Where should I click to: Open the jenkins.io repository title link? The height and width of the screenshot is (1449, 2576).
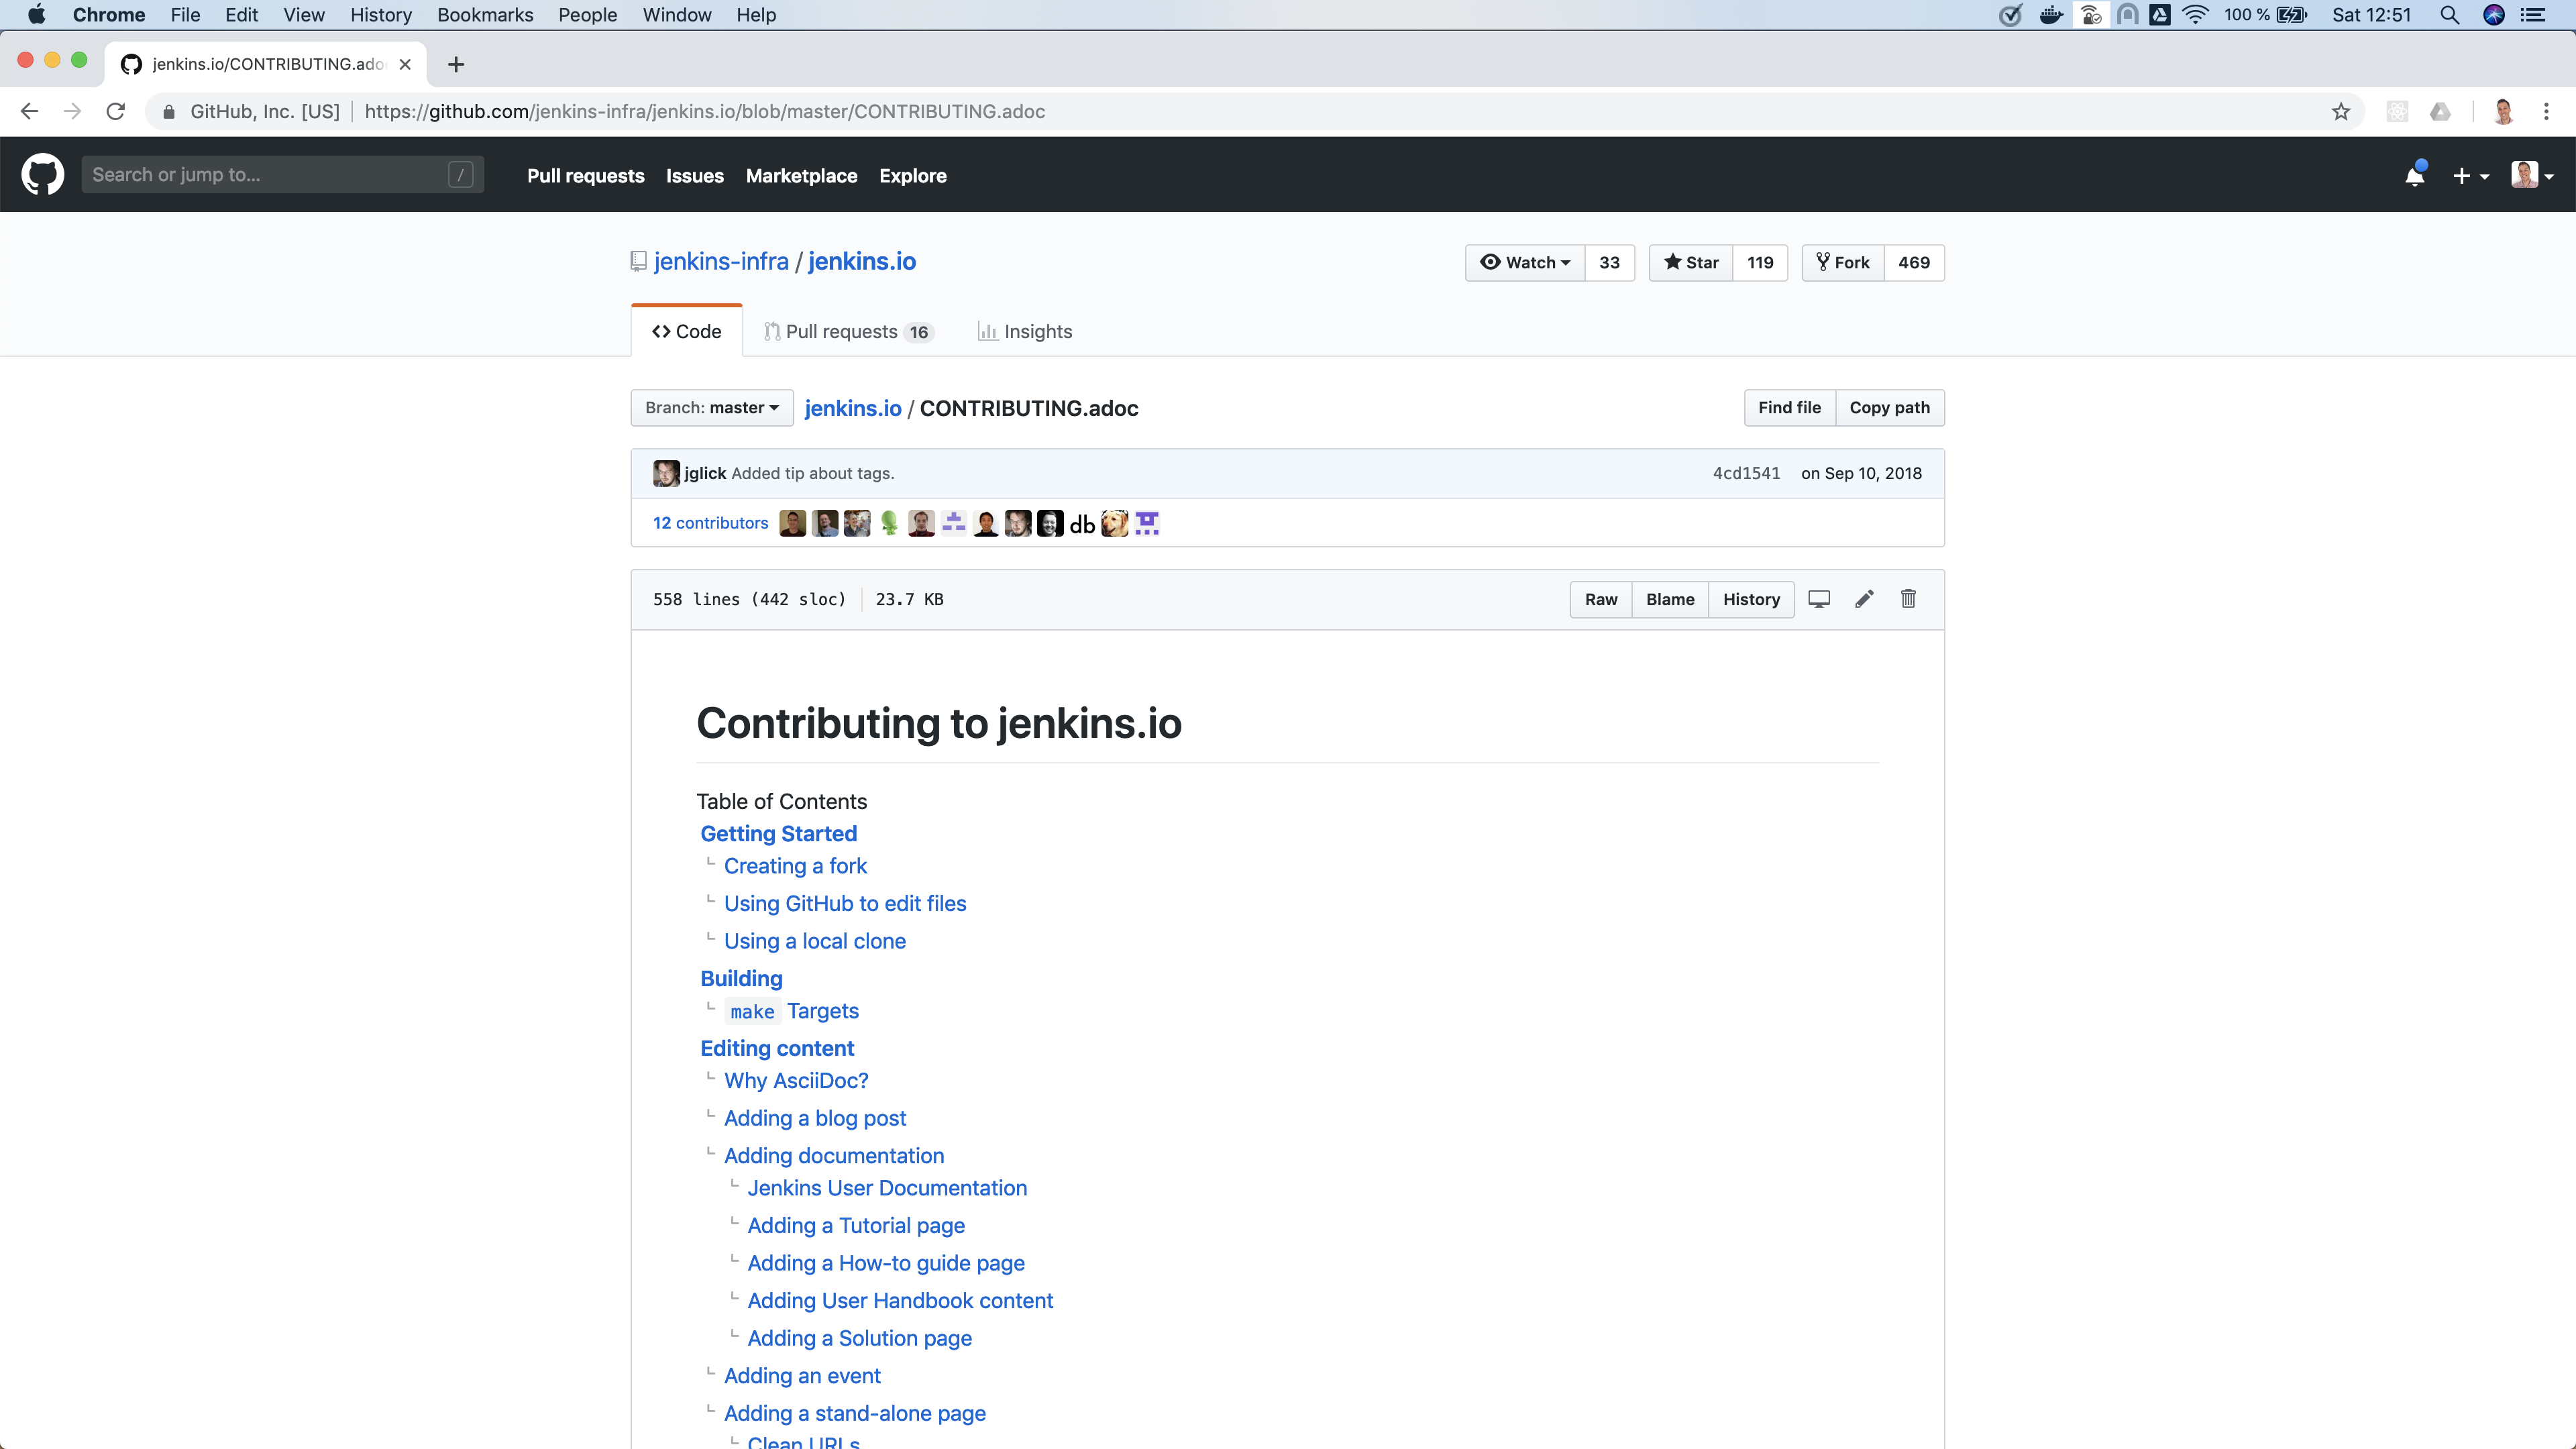(x=862, y=262)
